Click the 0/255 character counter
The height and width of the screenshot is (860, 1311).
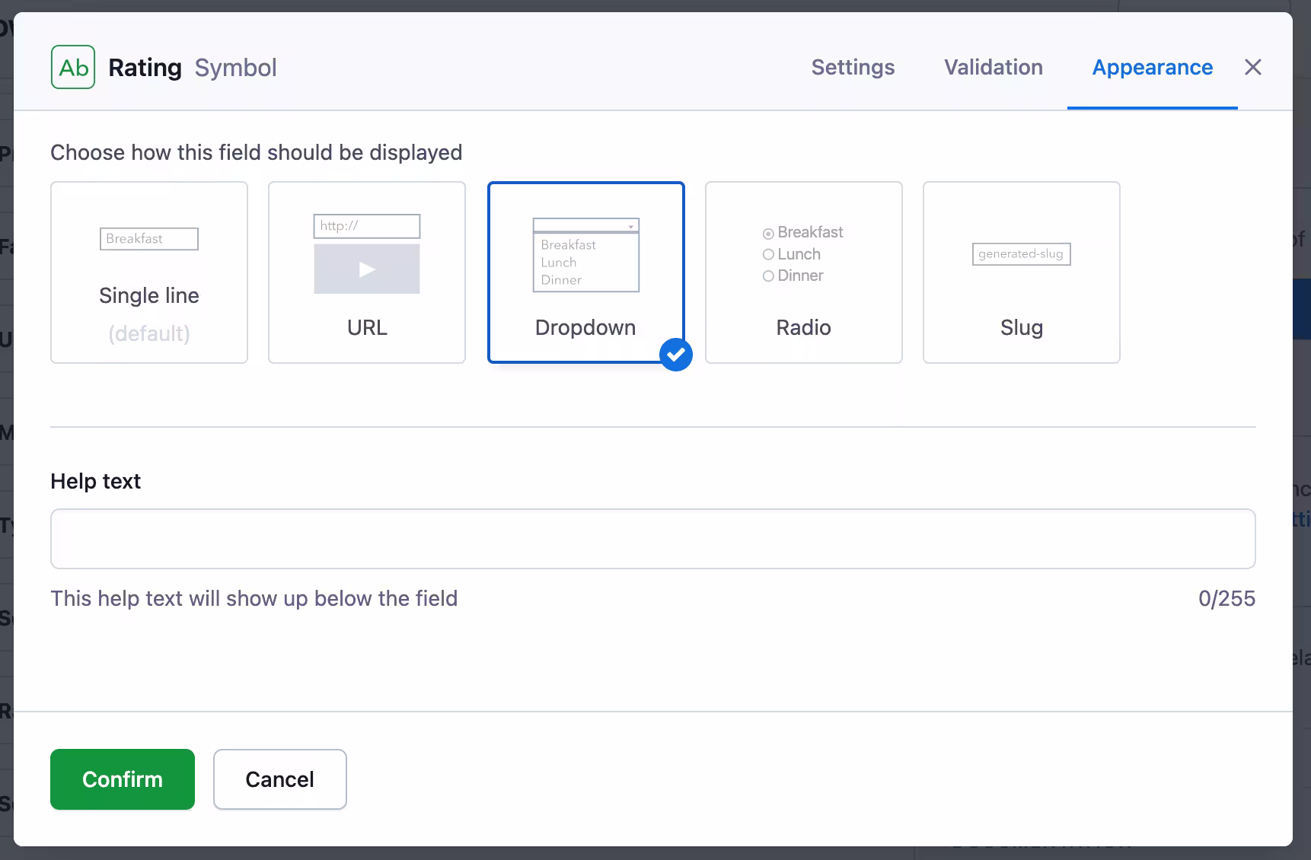[1226, 598]
